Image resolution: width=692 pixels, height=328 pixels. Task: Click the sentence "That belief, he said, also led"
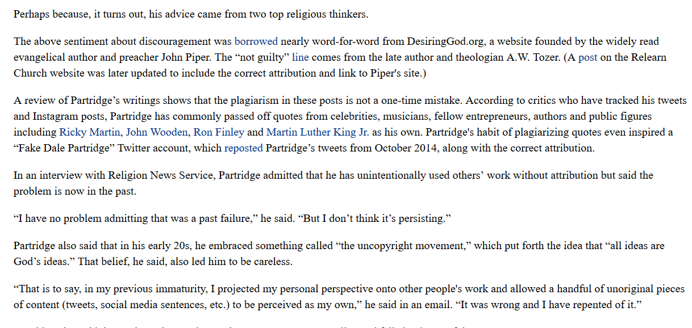[186, 262]
